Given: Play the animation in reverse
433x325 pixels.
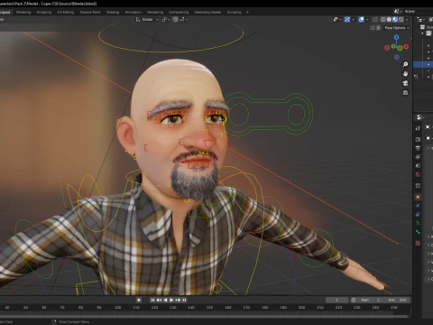Looking at the screenshot, I should click(x=165, y=300).
